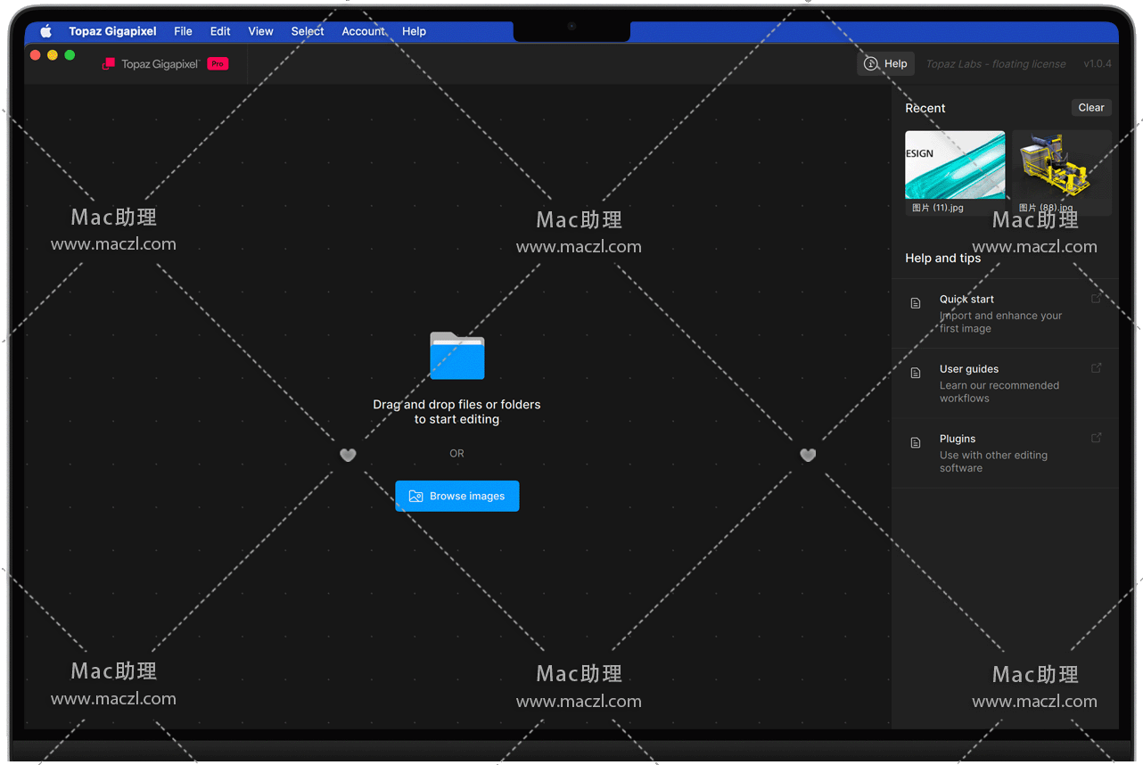Click the Topaz Labs floating license text
This screenshot has width=1143, height=765.
(x=996, y=64)
